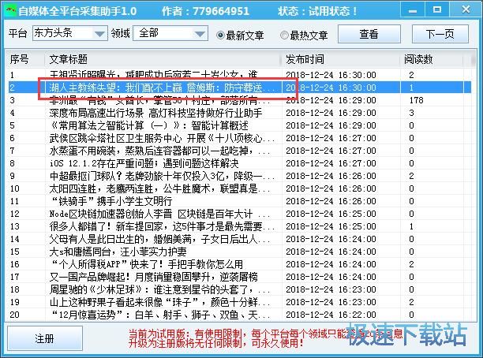Select article 太阳四连胜，老鹰两连胜
The image size is (483, 358).
(159, 188)
